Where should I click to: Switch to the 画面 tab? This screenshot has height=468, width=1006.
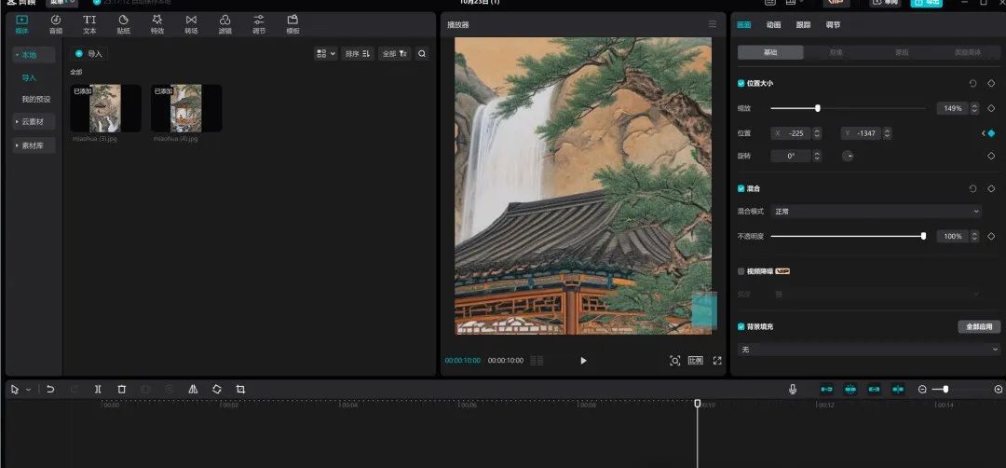click(744, 25)
